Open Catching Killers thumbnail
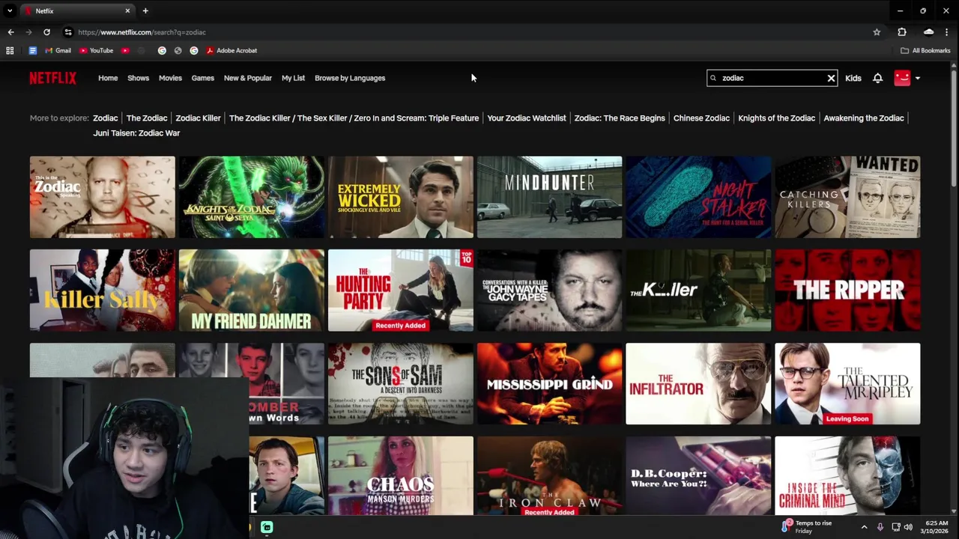 (847, 197)
